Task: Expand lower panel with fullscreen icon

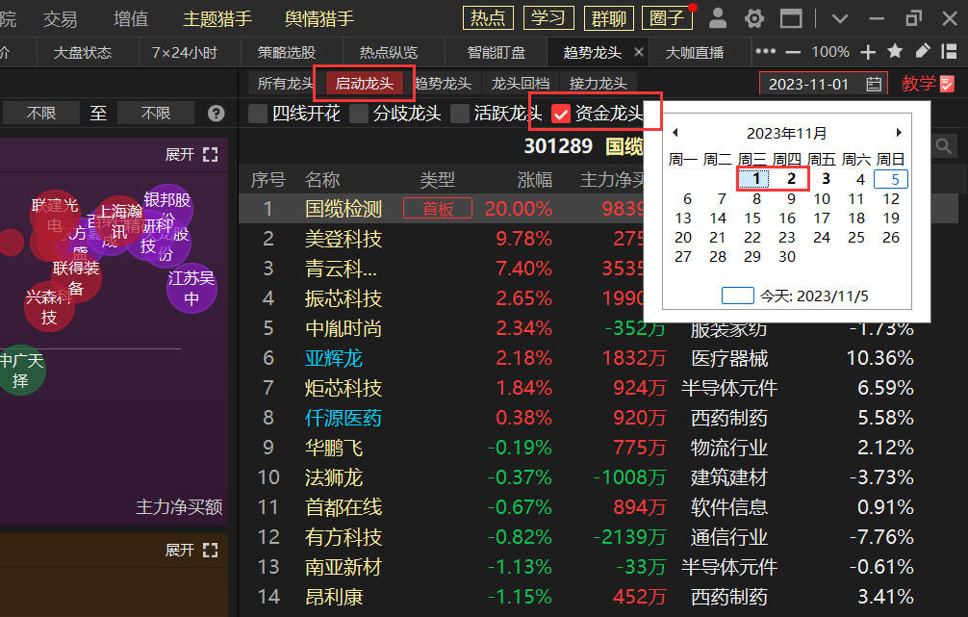Action: coord(210,550)
